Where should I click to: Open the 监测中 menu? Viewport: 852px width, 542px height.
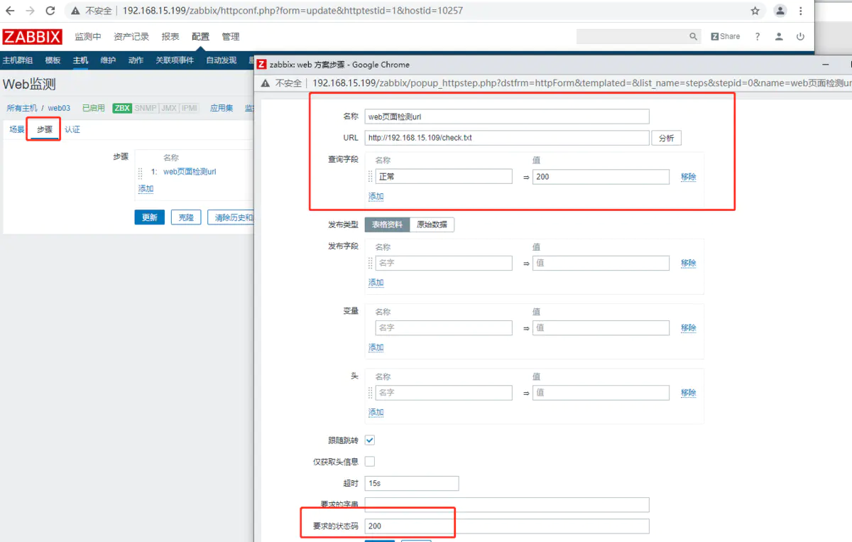pyautogui.click(x=88, y=37)
